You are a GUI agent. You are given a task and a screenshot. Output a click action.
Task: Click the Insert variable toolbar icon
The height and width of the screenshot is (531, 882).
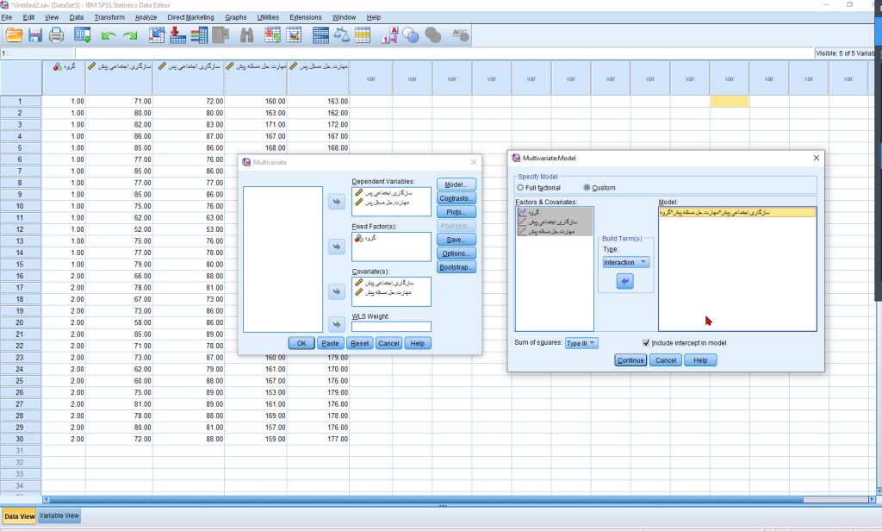coord(295,35)
